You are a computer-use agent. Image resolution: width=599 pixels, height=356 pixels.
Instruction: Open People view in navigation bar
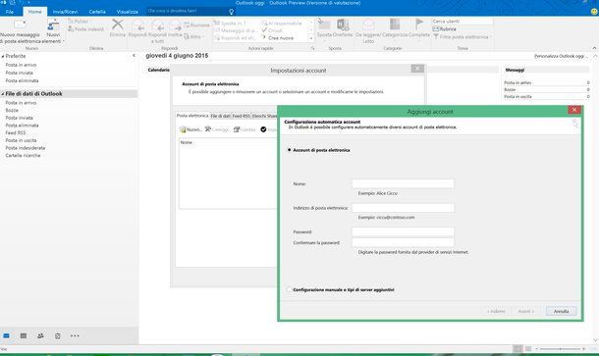coord(40,335)
